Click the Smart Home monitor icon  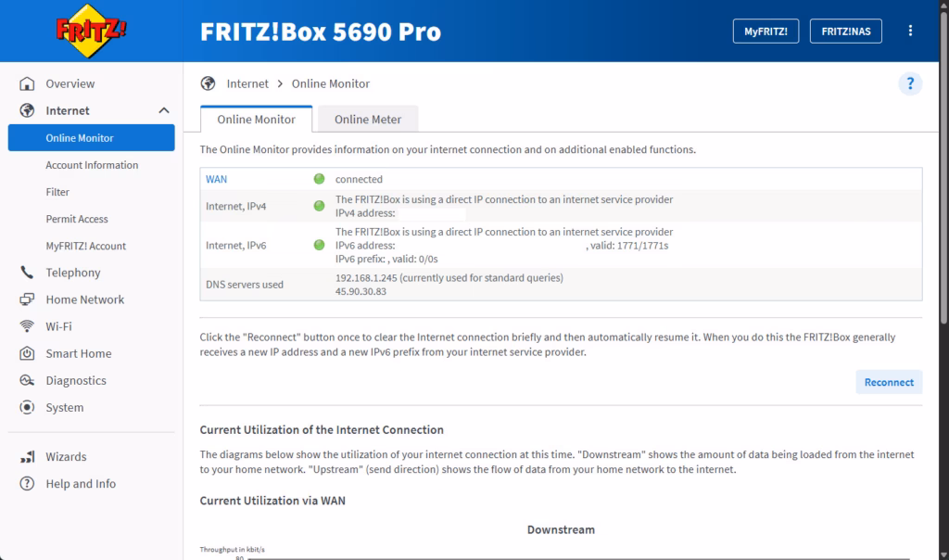click(27, 353)
